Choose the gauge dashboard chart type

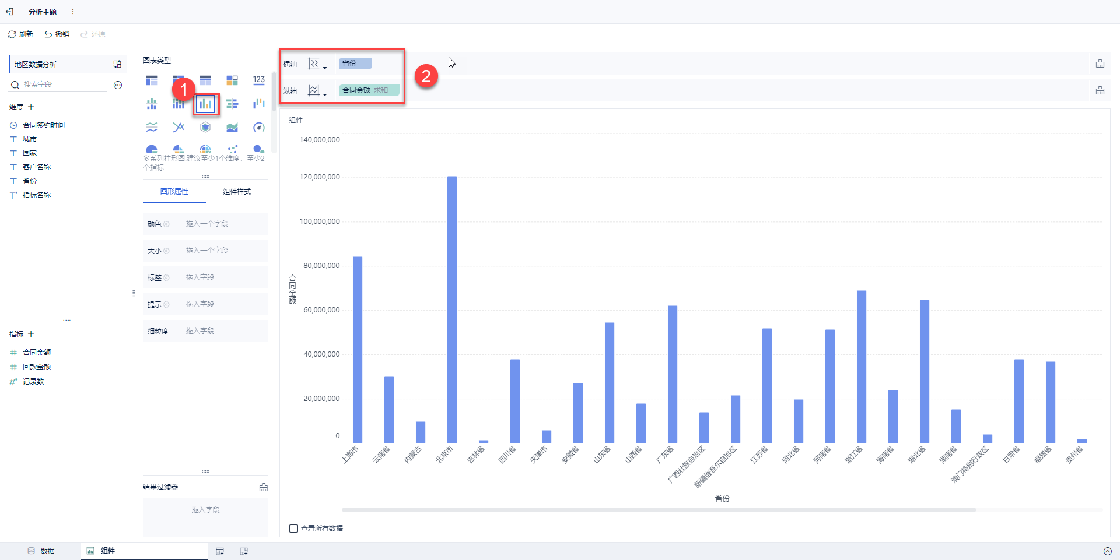[259, 127]
